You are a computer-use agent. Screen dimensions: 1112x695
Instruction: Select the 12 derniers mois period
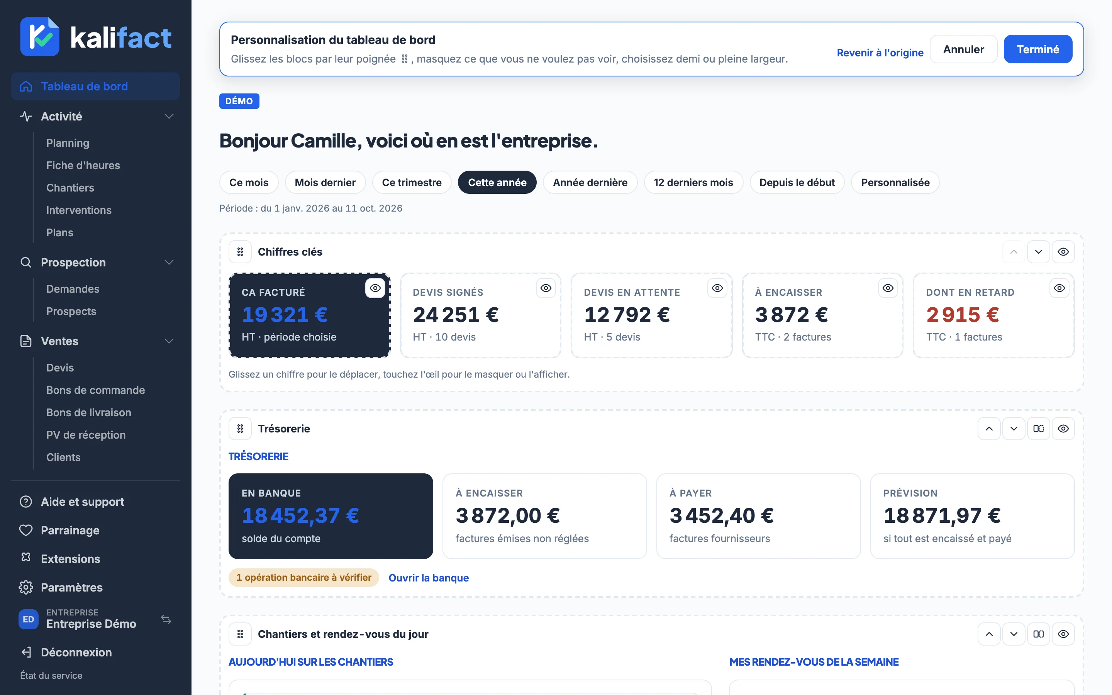[693, 183]
